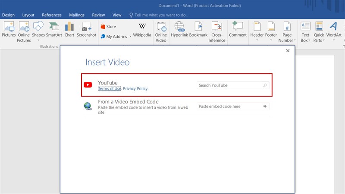345x194 pixels.
Task: Close the Insert Video dialog
Action: [288, 50]
